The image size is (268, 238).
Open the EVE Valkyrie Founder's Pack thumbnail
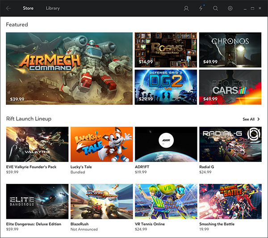[37, 144]
